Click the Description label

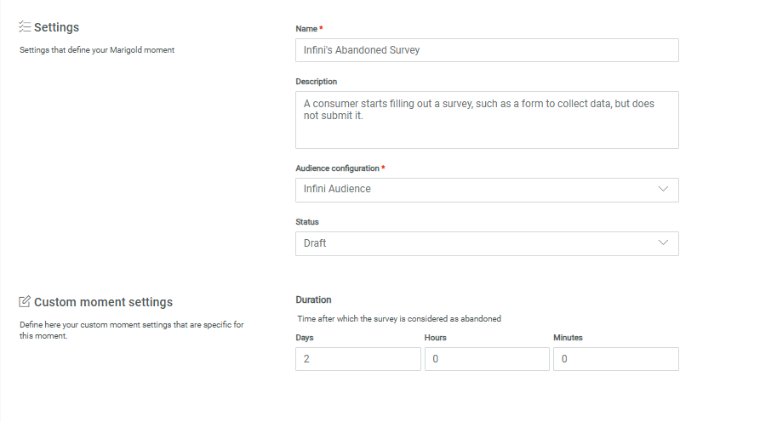[316, 82]
